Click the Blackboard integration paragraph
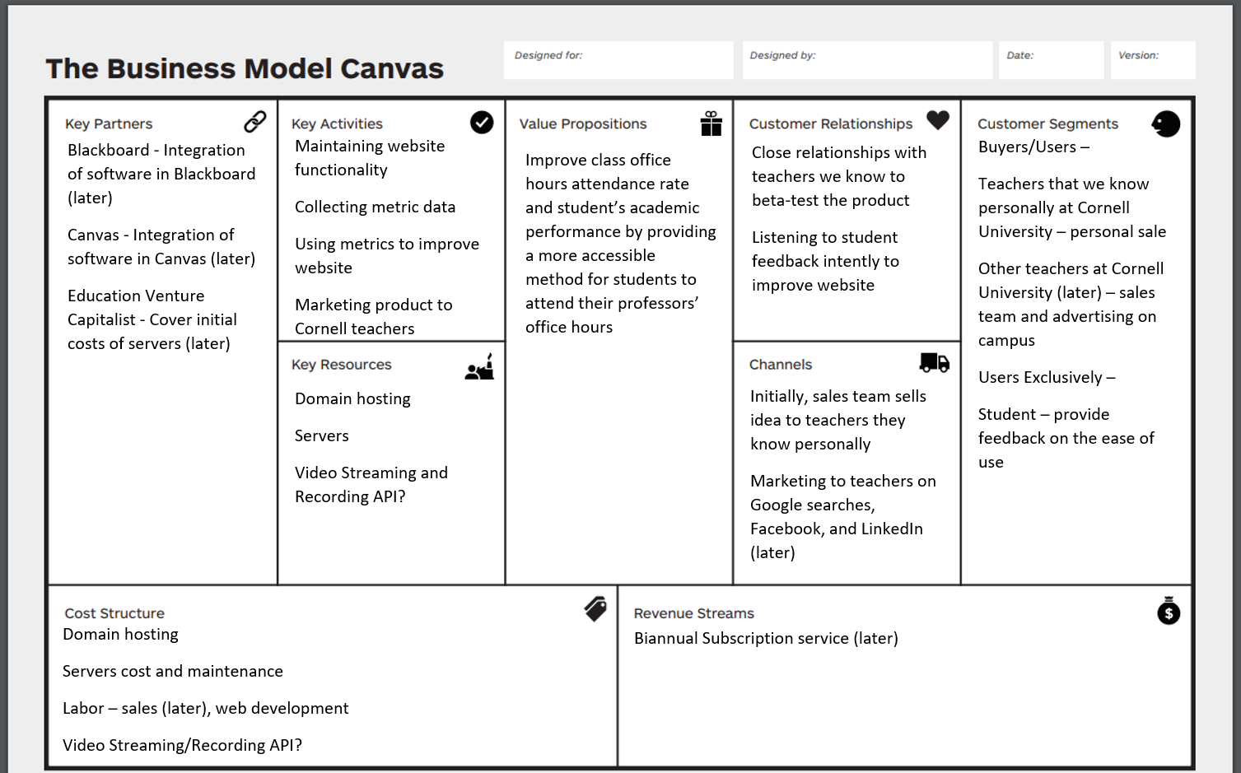The image size is (1241, 773). click(x=161, y=174)
